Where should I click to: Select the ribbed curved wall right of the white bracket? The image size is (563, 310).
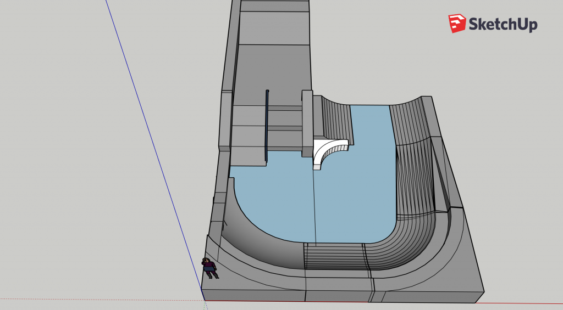[x=335, y=120]
